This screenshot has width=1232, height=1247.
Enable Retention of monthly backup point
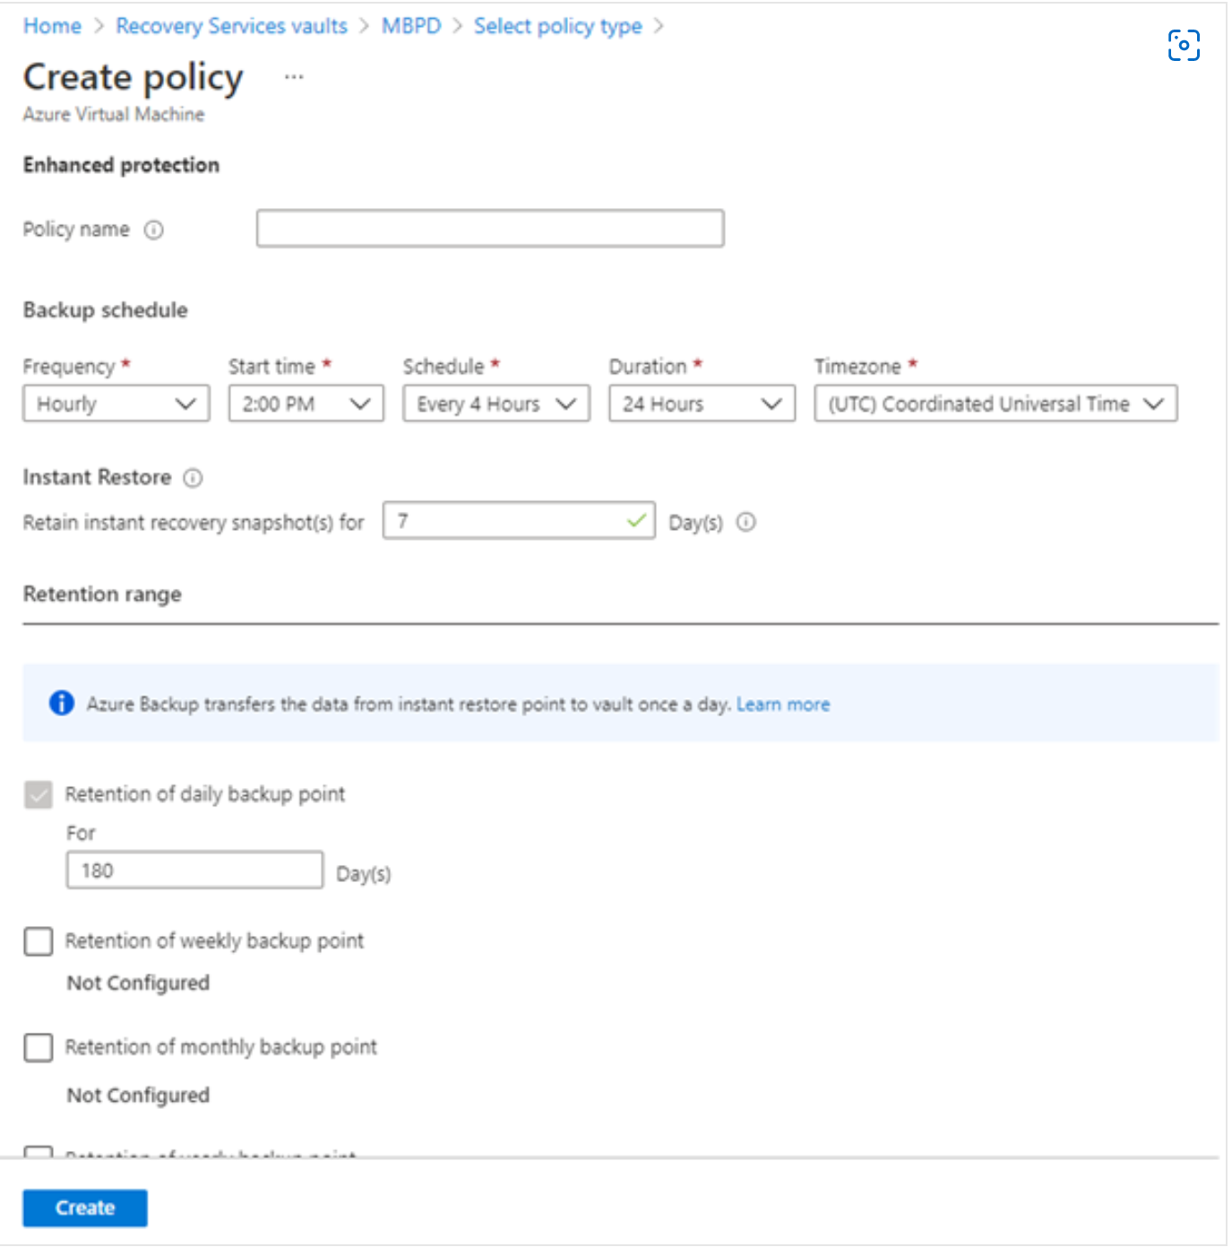39,1047
